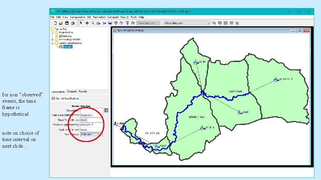Click the Description input field
Image resolution: width=321 pixels, height=180 pixels.
click(92, 110)
